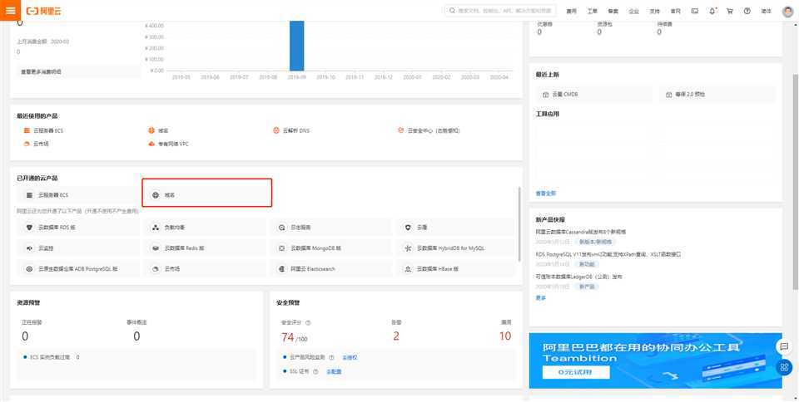
Task: Click configure link beside SSL 证书
Action: [334, 372]
